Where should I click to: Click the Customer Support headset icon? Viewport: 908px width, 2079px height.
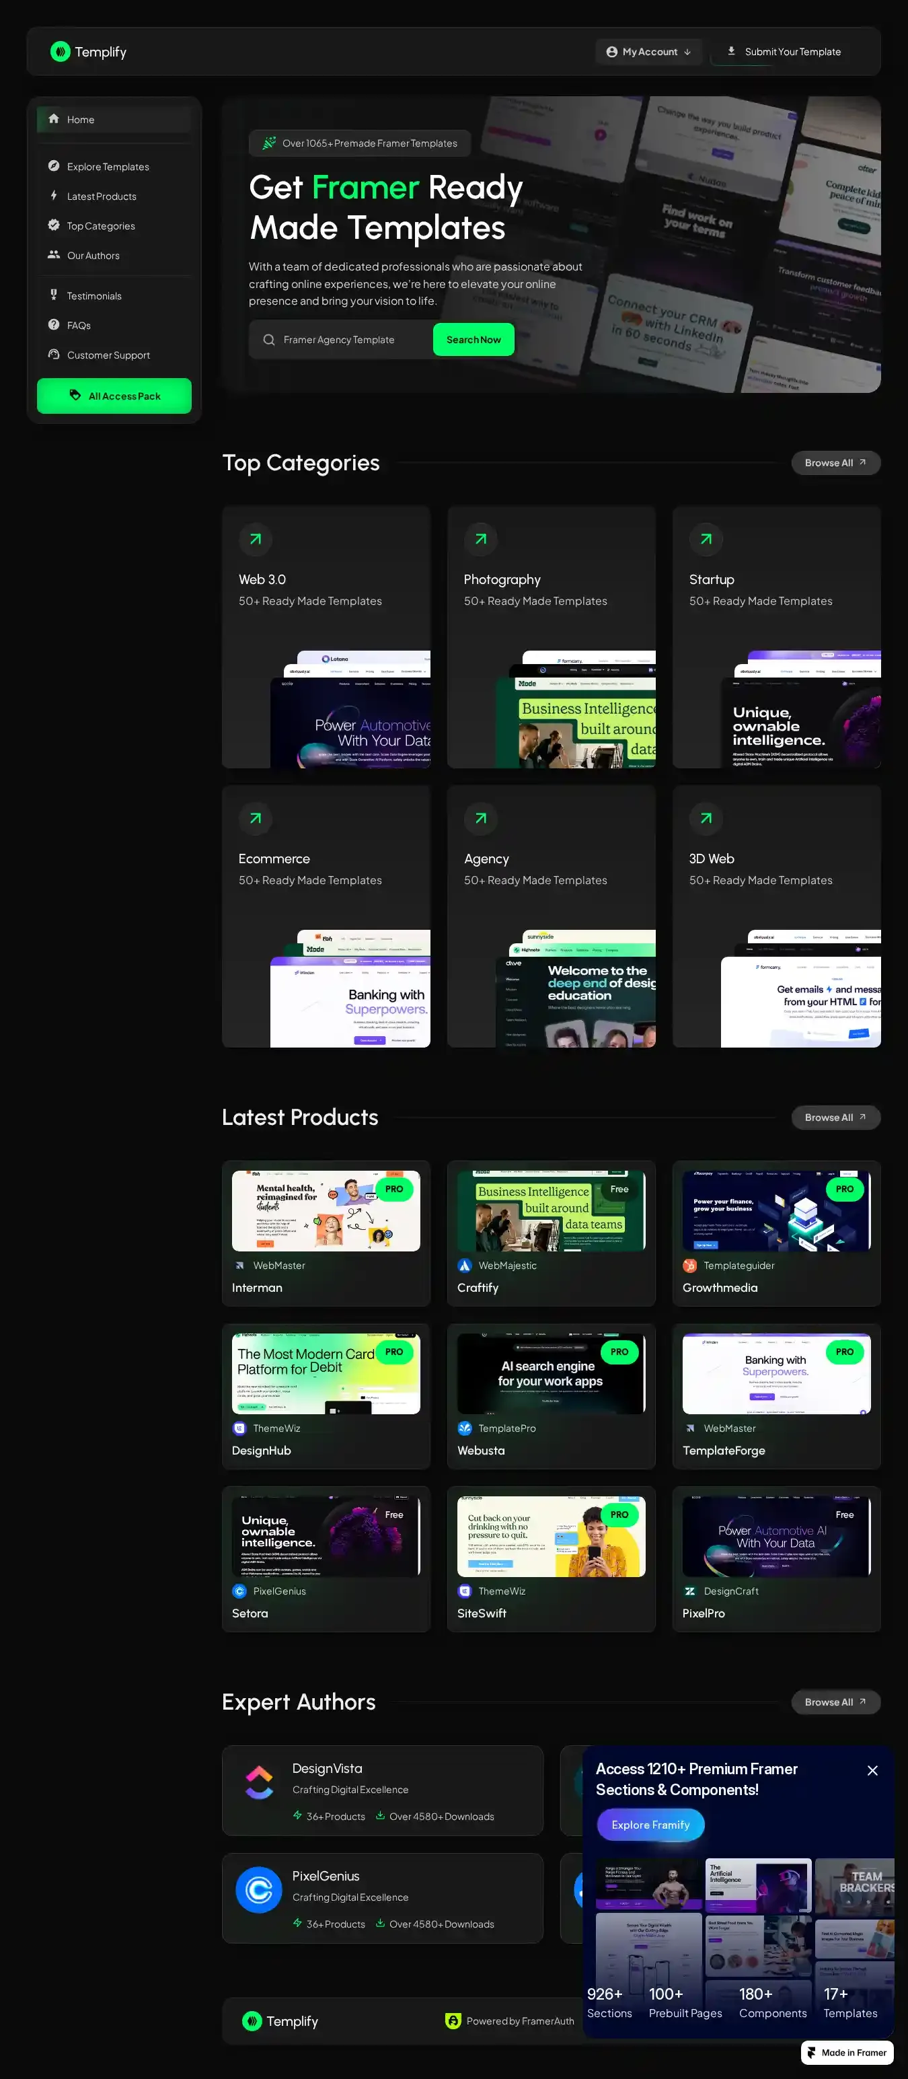pos(53,355)
